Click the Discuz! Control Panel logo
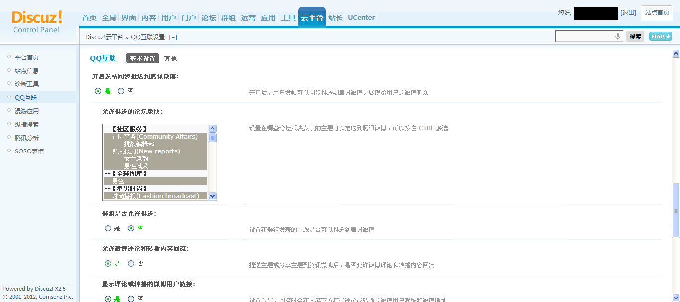Screen dimensions: 680x302 tap(37, 22)
